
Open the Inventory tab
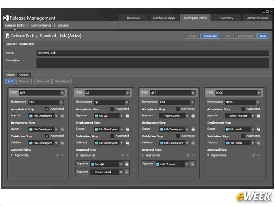[x=226, y=18]
